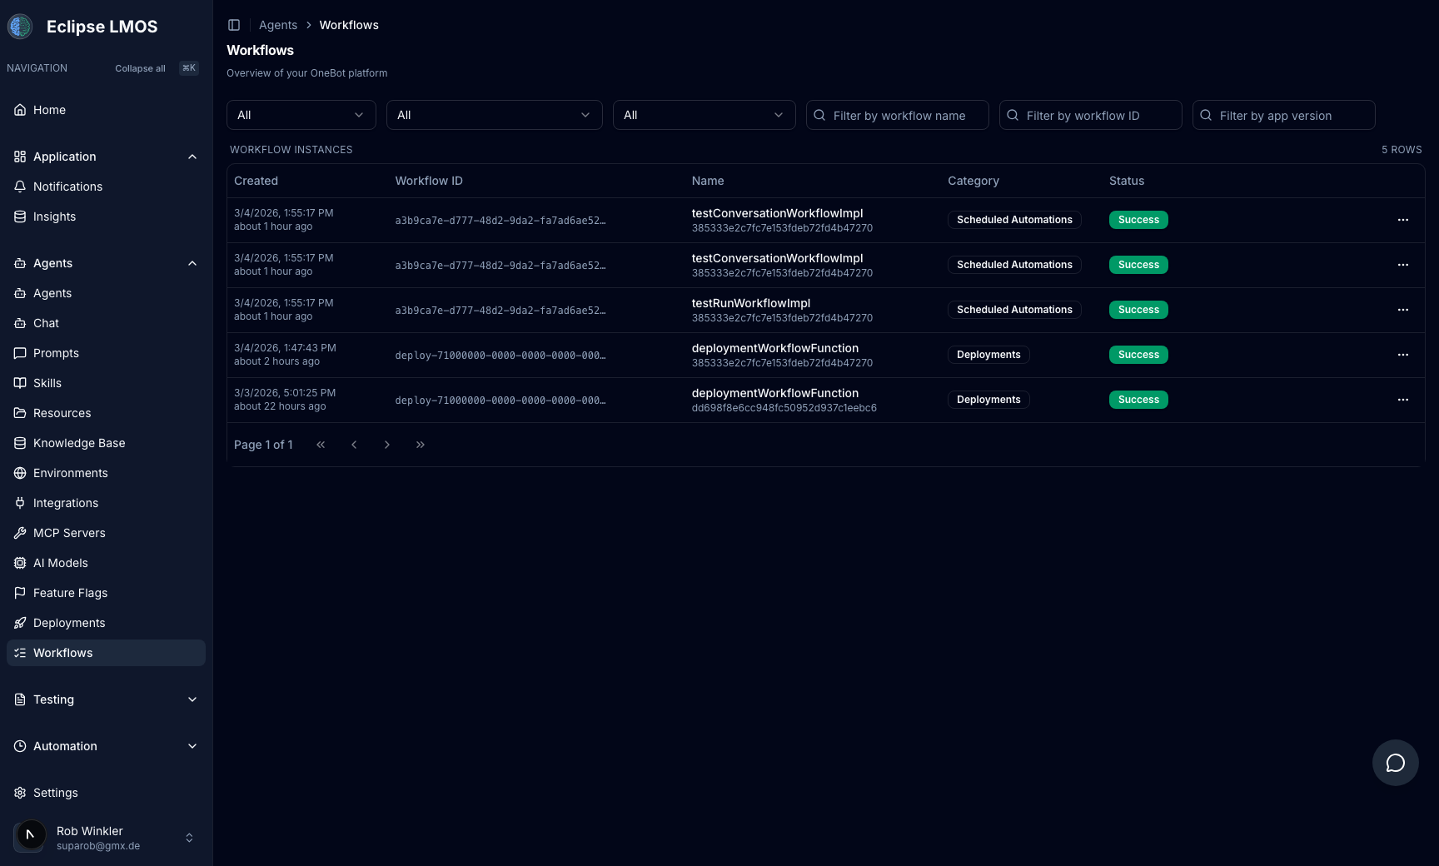Viewport: 1439px width, 866px height.
Task: Click the Feature Flags flag icon
Action: [x=20, y=593]
